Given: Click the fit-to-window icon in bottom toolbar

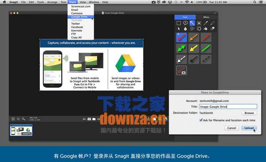Looking at the screenshot, I should (18, 119).
